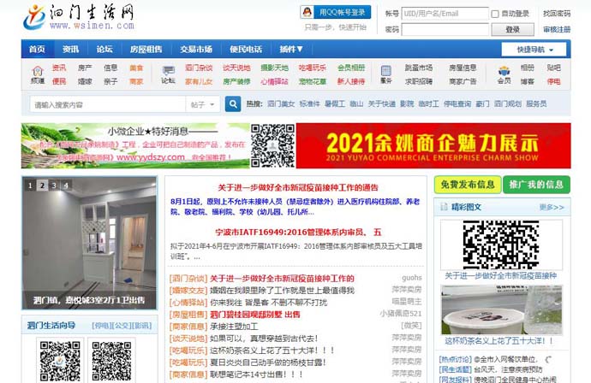Open the 论坛 forum icon
The image size is (591, 383).
(168, 74)
